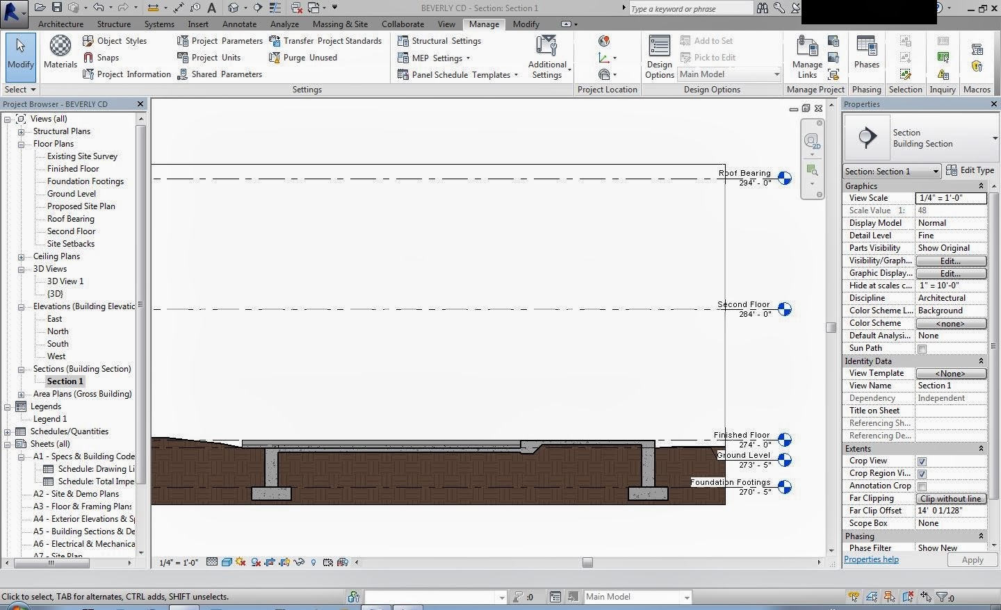
Task: Toggle Reveal Hidden Elements lightbulb
Action: [314, 563]
